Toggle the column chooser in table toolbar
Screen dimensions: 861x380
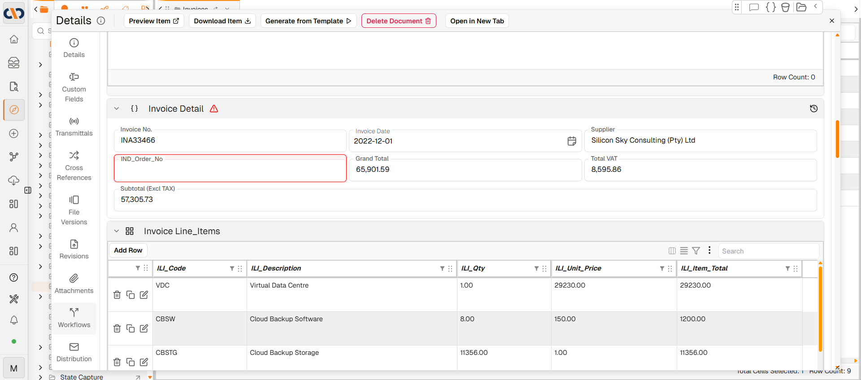(672, 251)
